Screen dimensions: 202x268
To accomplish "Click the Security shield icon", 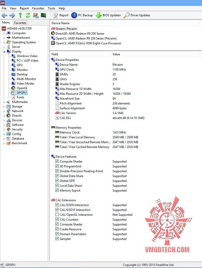I will [x=9, y=129].
